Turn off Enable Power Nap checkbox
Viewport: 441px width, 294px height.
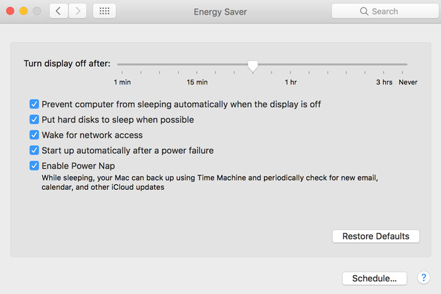point(34,165)
